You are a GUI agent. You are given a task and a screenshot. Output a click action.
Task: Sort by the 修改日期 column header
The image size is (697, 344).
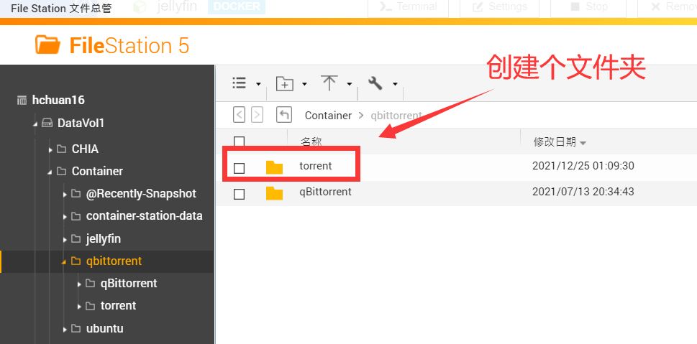[555, 141]
